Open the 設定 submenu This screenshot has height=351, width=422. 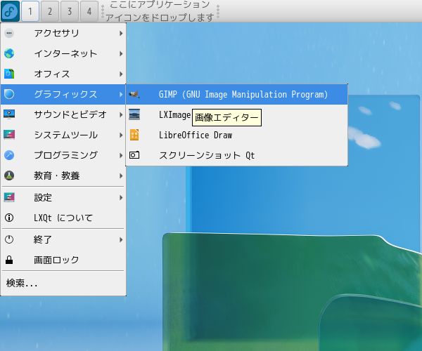(63, 197)
